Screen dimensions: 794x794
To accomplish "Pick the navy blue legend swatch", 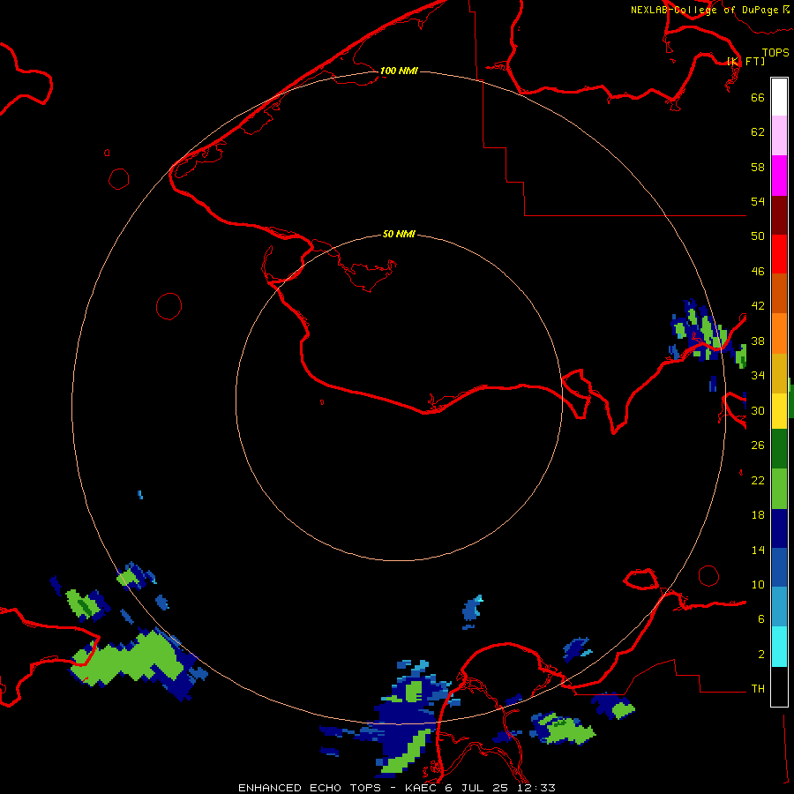I will 779,528.
